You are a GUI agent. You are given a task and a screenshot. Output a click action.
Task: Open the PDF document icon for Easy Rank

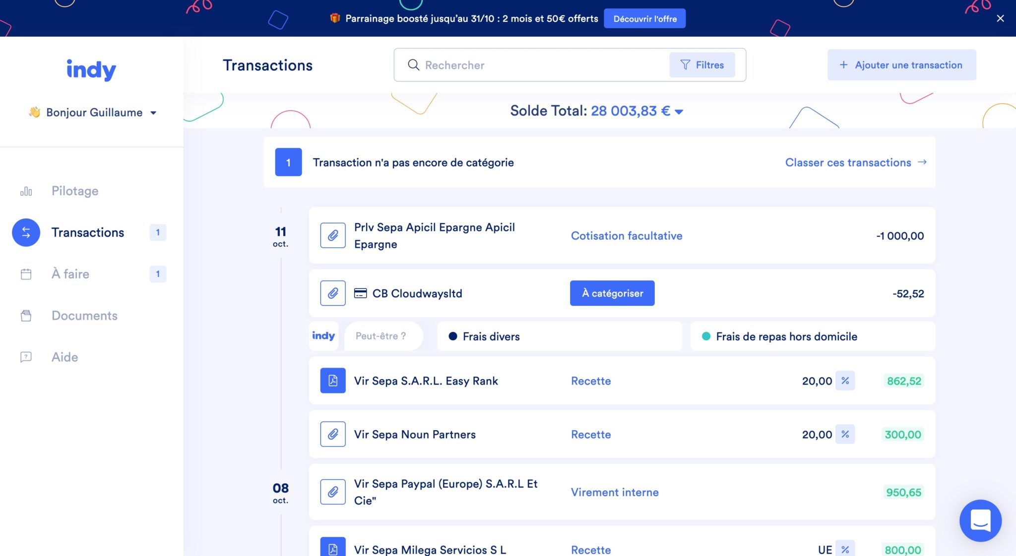[x=333, y=381]
